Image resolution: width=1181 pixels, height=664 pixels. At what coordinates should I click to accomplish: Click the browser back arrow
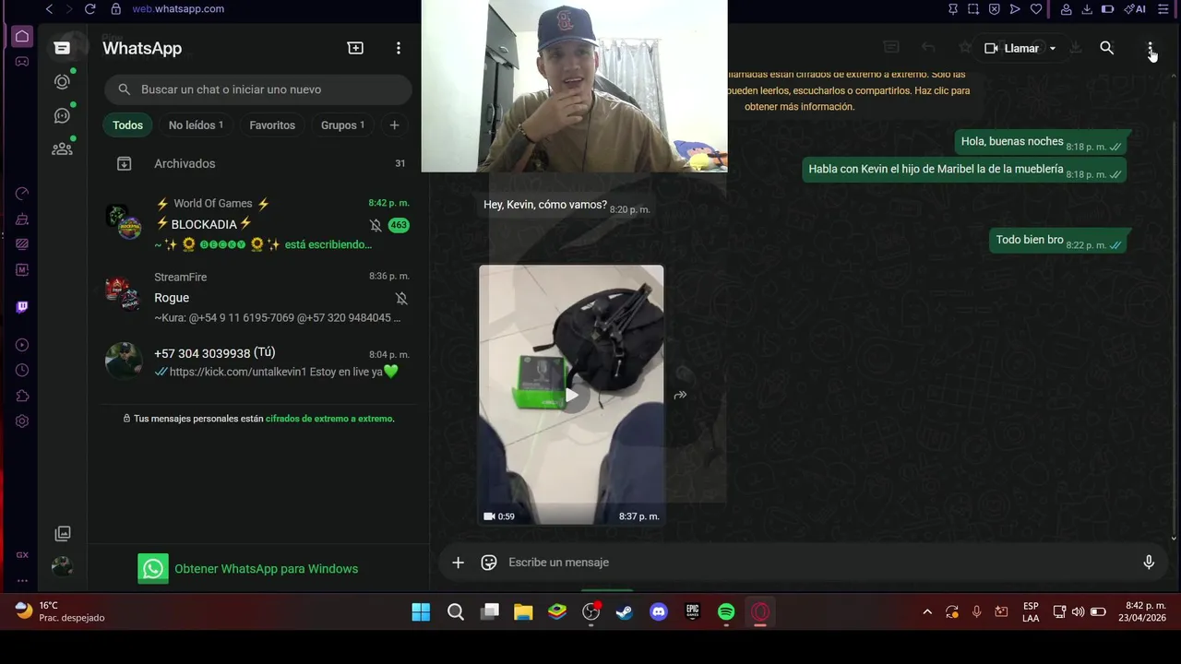[x=49, y=9]
